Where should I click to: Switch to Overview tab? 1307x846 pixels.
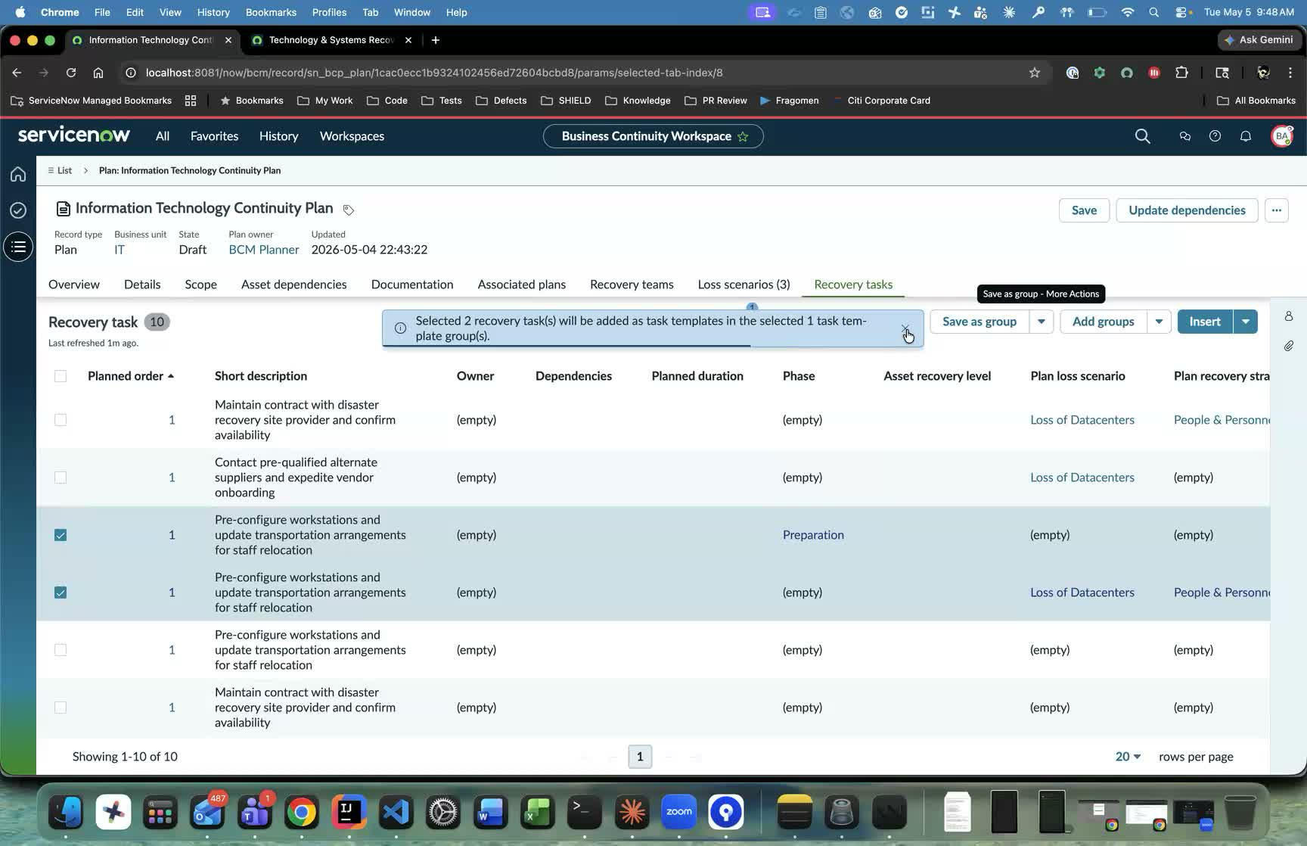pyautogui.click(x=74, y=285)
